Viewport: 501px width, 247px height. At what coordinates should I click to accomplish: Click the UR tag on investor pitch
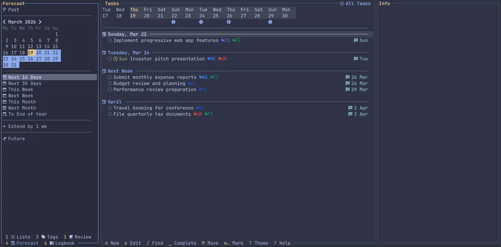223,59
